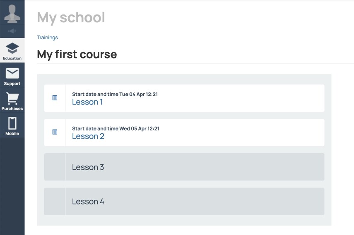Open the Purchases shopping cart icon
The height and width of the screenshot is (235, 354).
click(x=12, y=98)
